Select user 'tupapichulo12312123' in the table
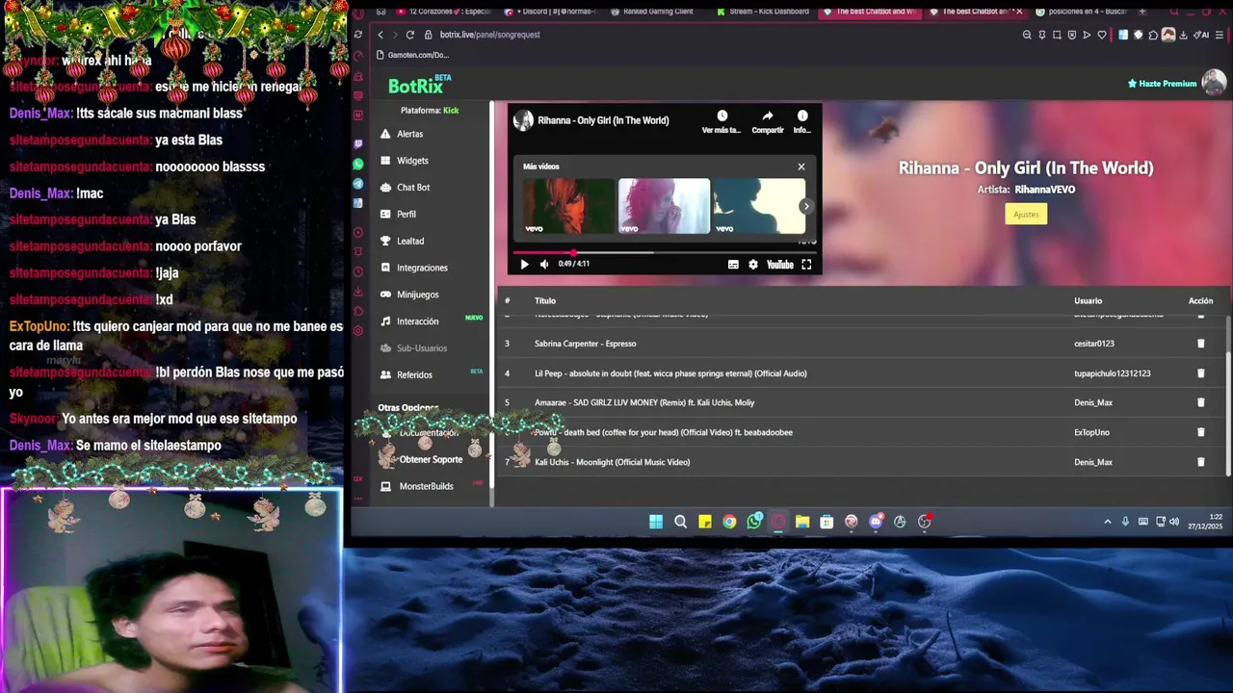Viewport: 1233px width, 693px height. pyautogui.click(x=1112, y=373)
